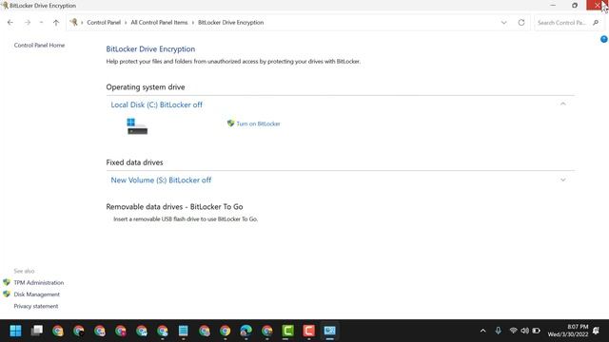This screenshot has height=342, width=609.
Task: Open chevron after All Control Panel Items
Action: [x=192, y=23]
